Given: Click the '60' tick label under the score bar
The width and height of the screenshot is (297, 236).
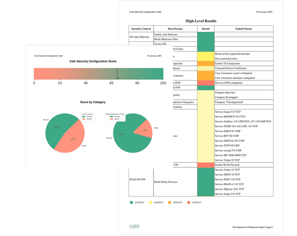Looking at the screenshot, I should (x=111, y=83).
